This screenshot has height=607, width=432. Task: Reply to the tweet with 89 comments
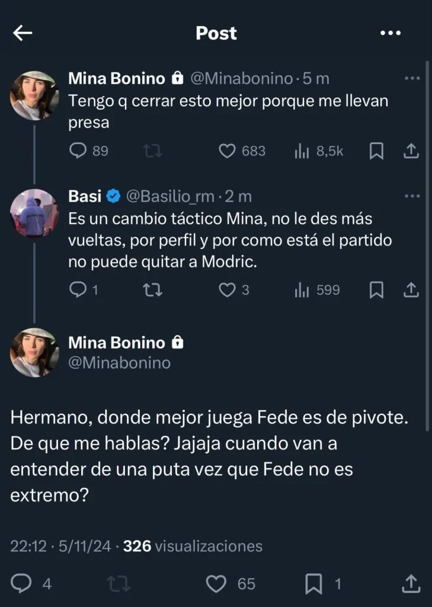click(x=79, y=151)
